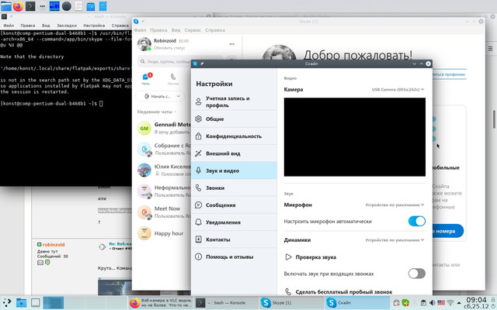Click the clipboard tray icon
This screenshot has width=497, height=310.
click(423, 303)
